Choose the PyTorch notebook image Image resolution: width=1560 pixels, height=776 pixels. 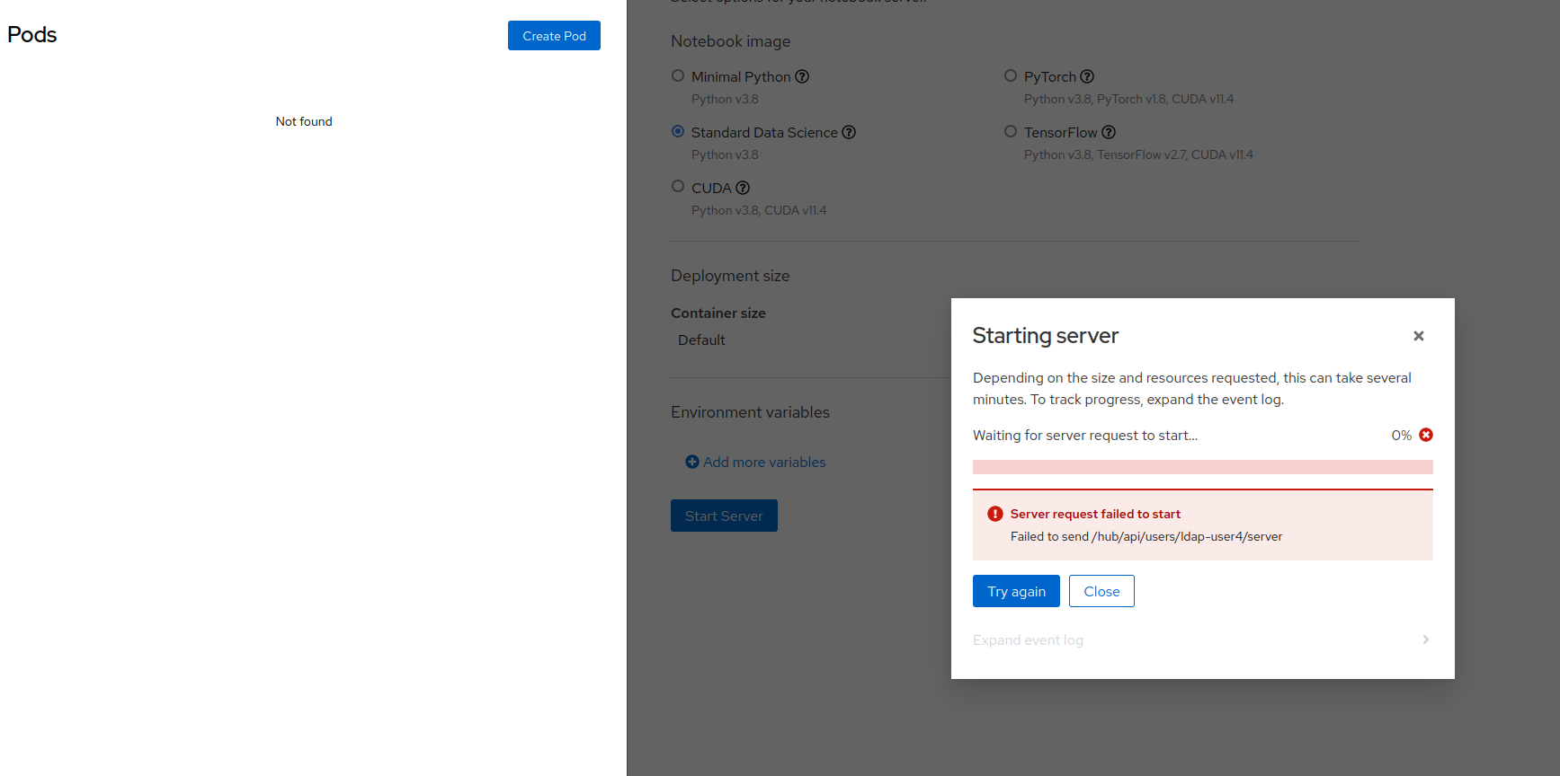[1011, 76]
